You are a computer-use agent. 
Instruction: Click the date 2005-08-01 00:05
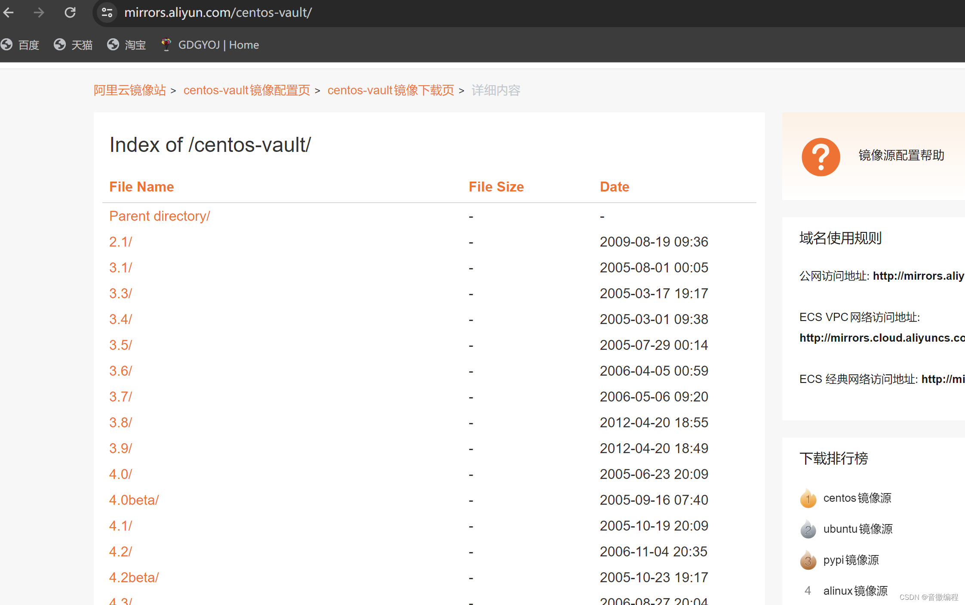pyautogui.click(x=654, y=268)
